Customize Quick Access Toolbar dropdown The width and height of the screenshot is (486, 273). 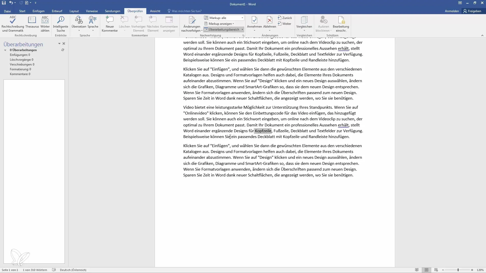coord(35,3)
